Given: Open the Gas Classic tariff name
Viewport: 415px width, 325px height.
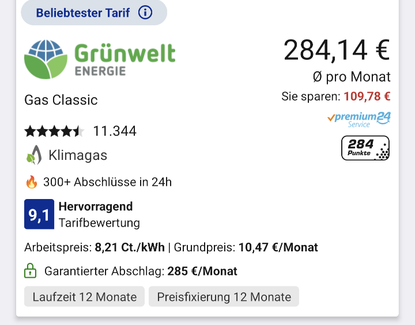Looking at the screenshot, I should coord(61,100).
